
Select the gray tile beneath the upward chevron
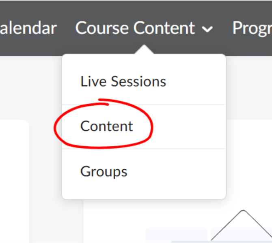[241, 235]
